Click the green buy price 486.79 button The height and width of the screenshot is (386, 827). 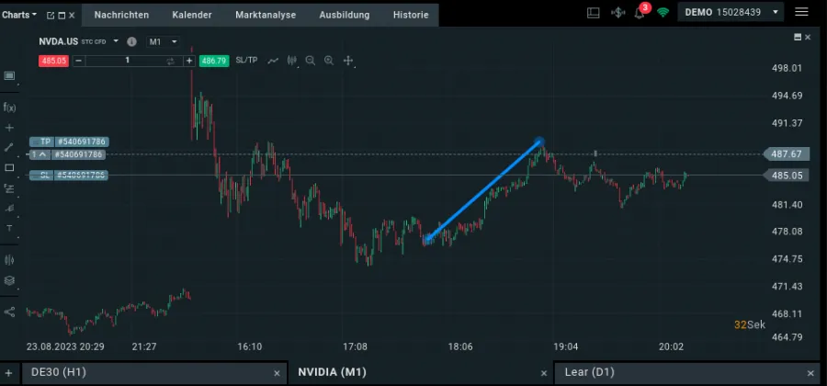[214, 61]
